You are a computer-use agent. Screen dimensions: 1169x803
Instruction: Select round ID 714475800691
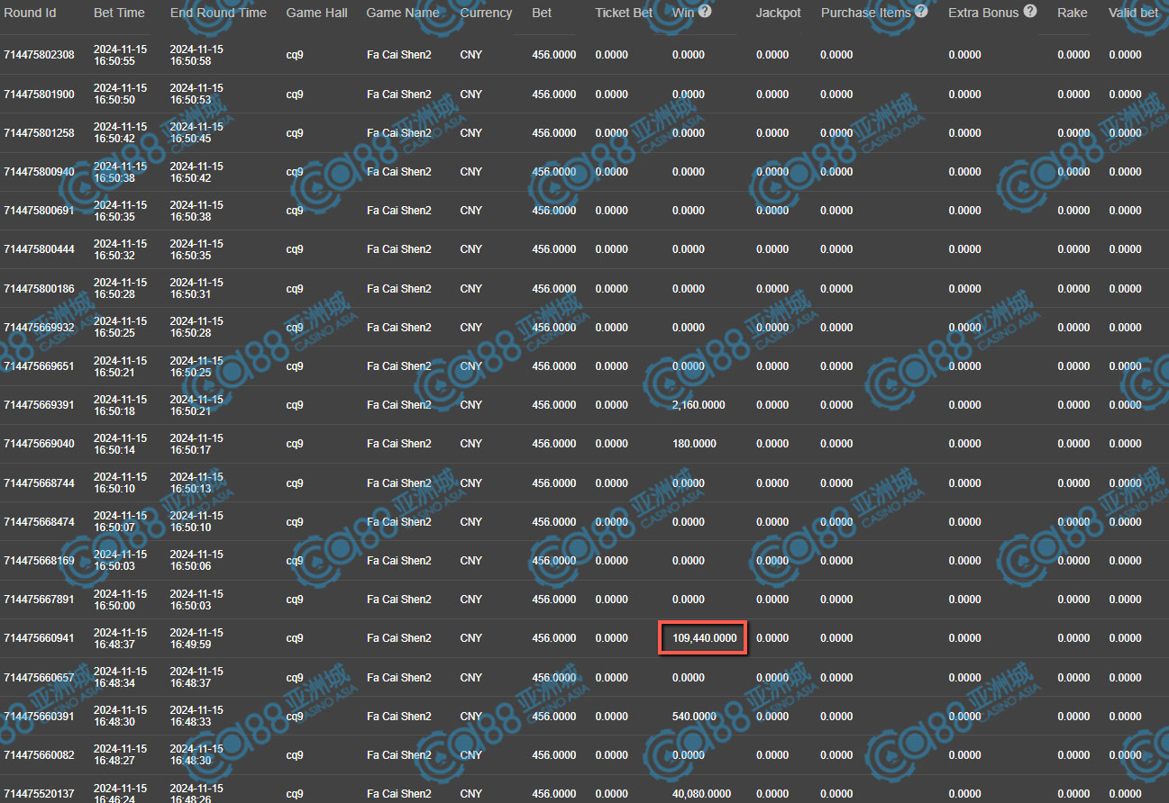pos(40,211)
